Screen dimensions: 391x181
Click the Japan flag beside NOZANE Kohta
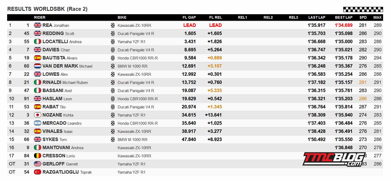pyautogui.click(x=38, y=115)
